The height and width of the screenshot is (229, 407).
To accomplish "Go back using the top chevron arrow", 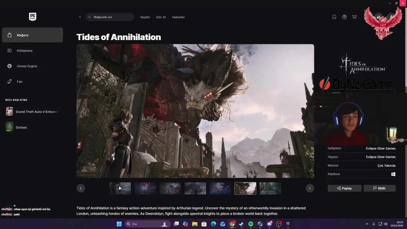I will 80,17.
